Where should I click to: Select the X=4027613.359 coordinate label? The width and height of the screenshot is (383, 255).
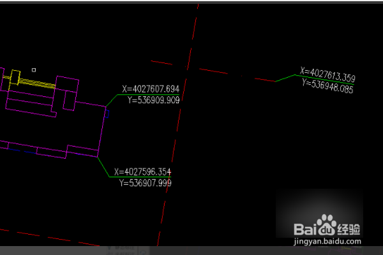tap(327, 75)
